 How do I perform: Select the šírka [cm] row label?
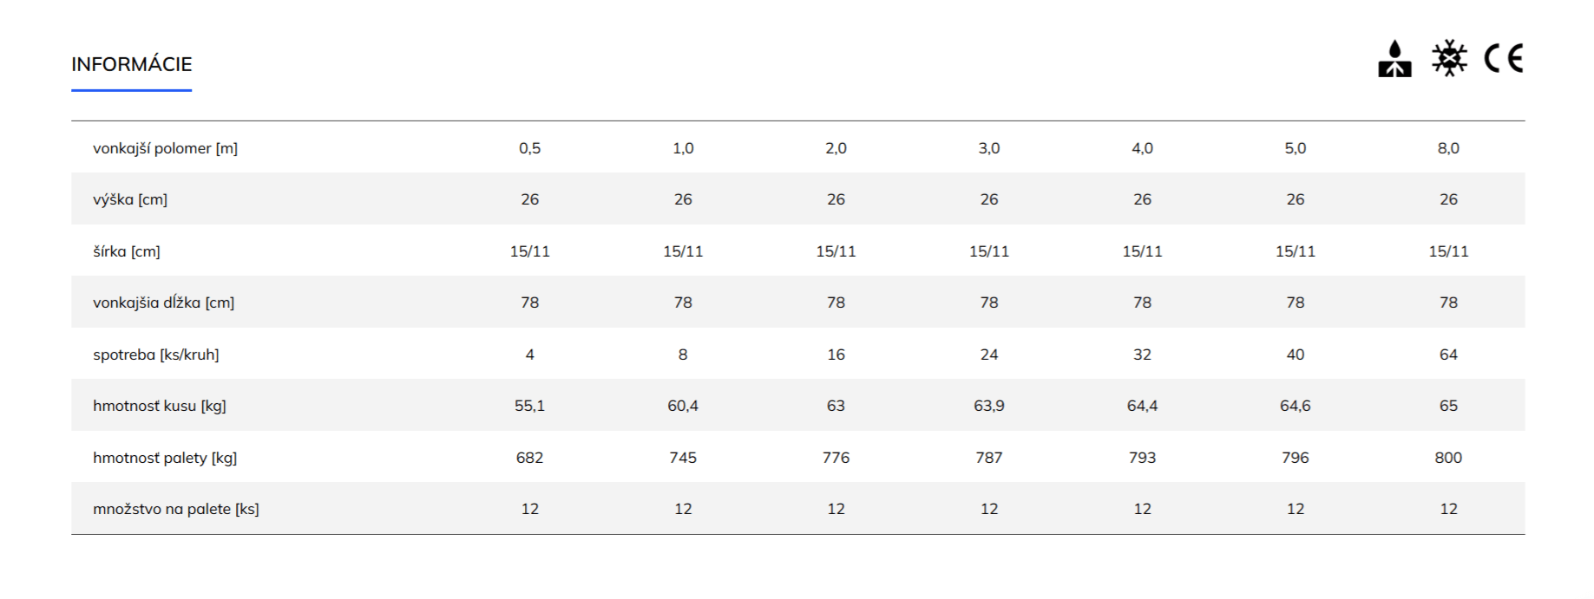(x=127, y=251)
